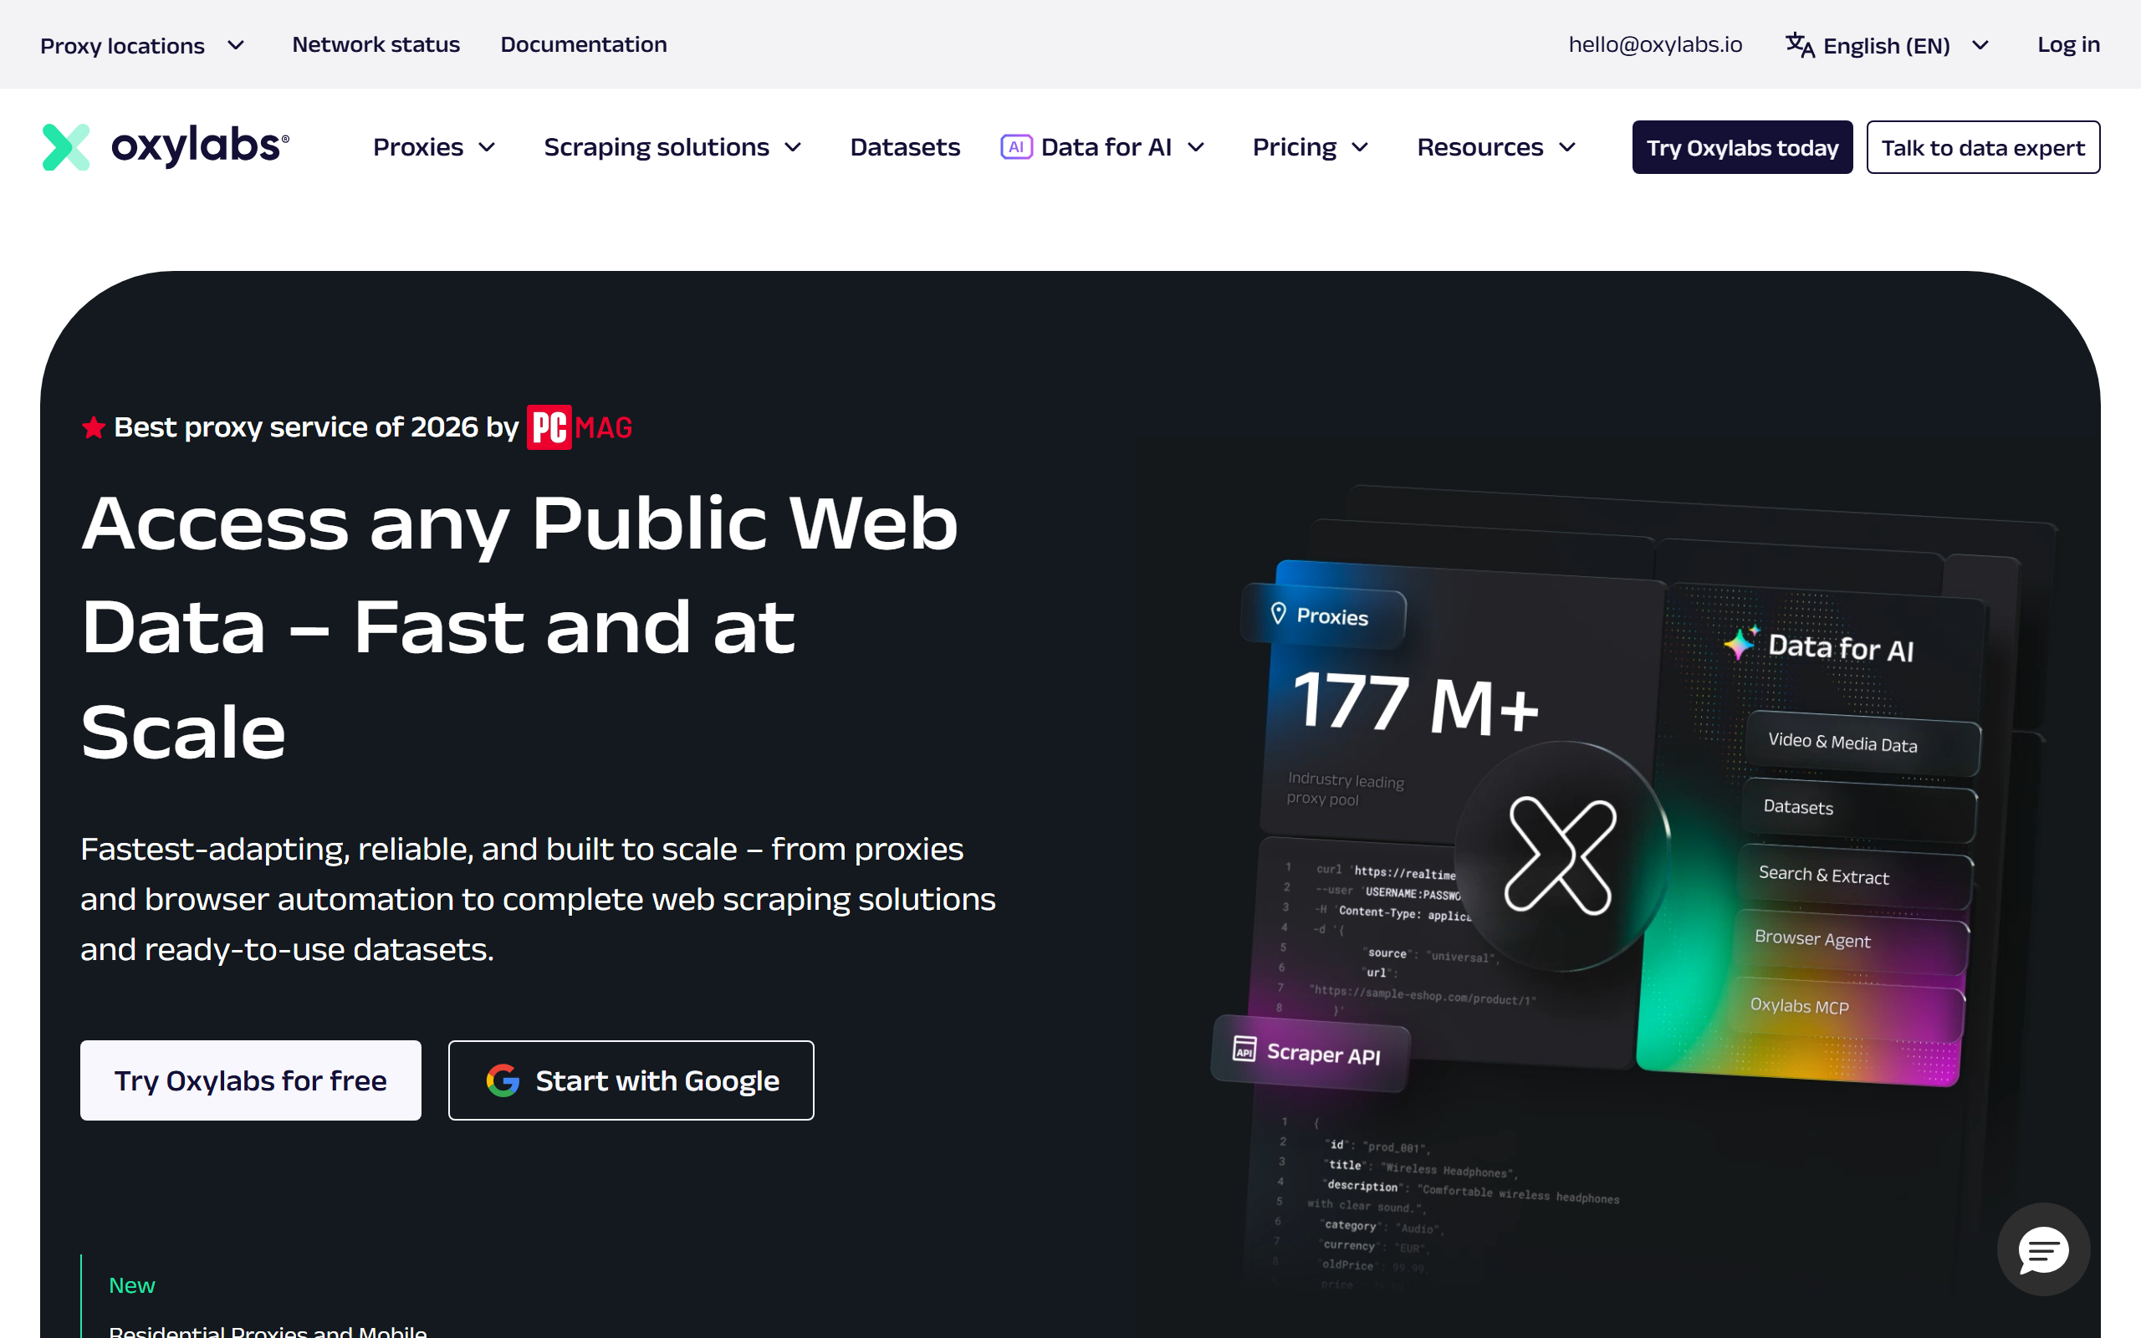Open the live chat bubble icon

[x=2043, y=1249]
